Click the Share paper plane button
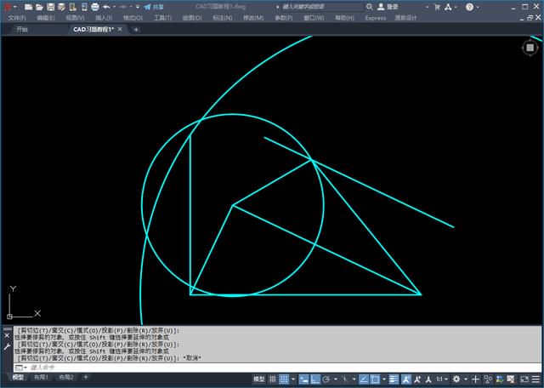Viewport: 544px width, 388px height. coord(154,7)
